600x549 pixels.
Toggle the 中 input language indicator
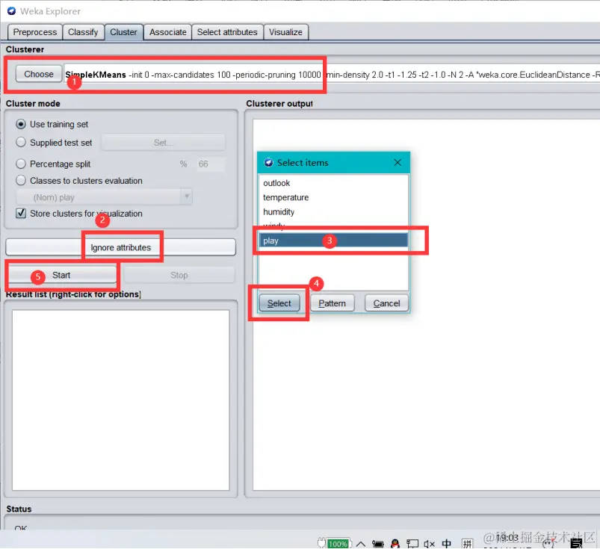click(x=447, y=543)
